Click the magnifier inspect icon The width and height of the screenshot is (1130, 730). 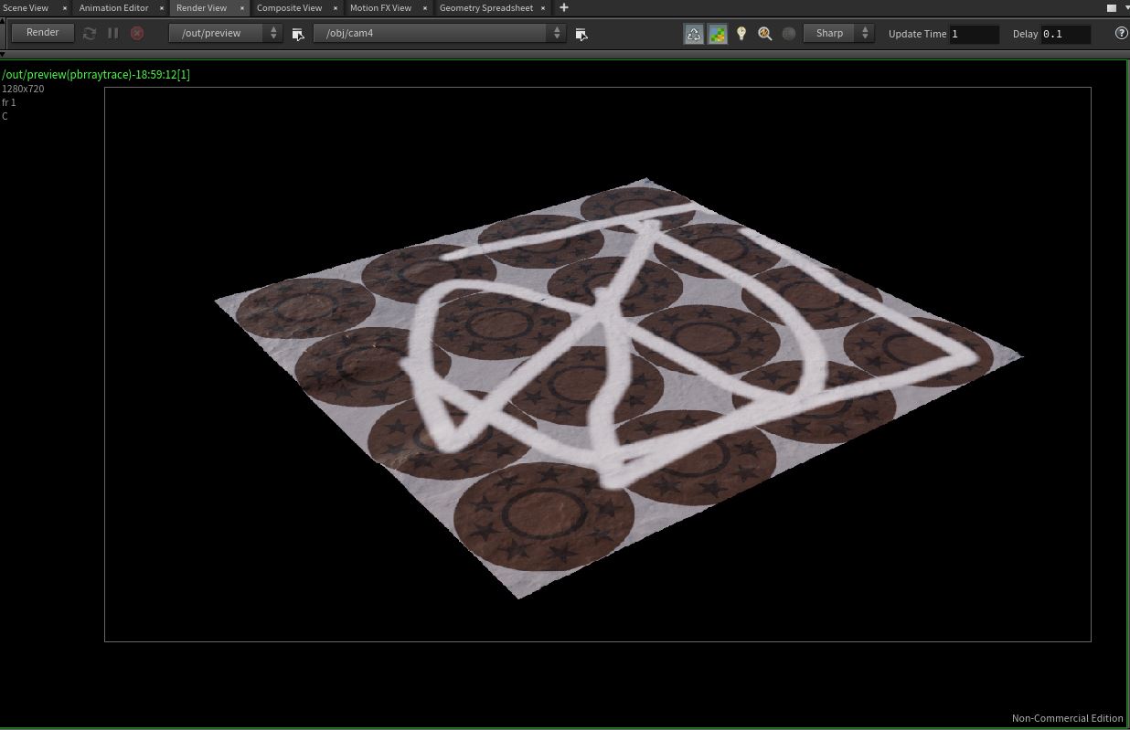(765, 34)
